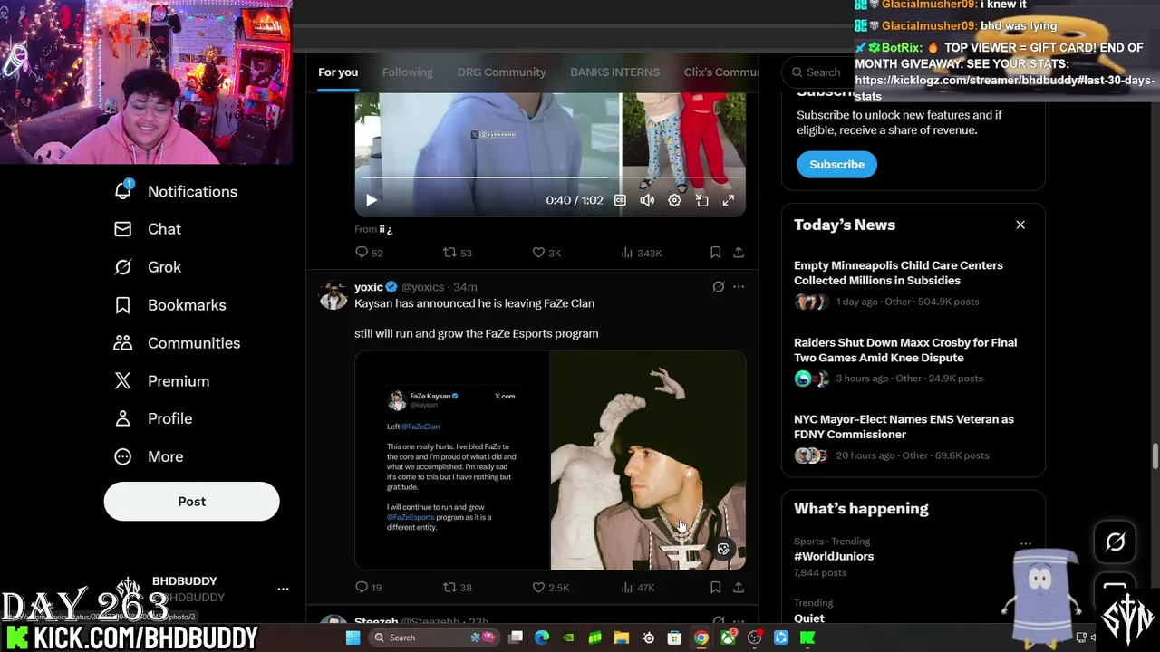
Task: Go to Profile in the sidebar
Action: 153,418
